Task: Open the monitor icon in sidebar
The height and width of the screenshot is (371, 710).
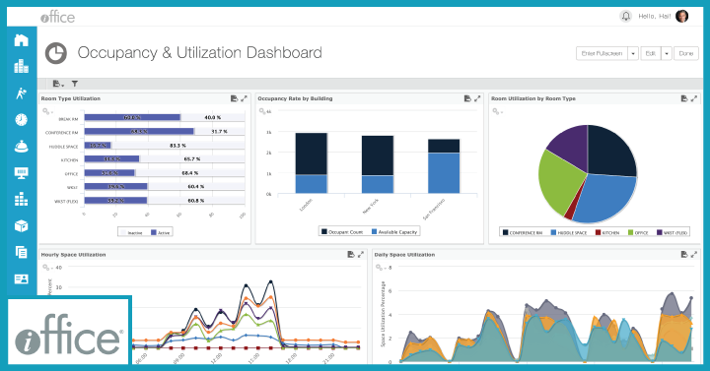Action: pyautogui.click(x=21, y=173)
